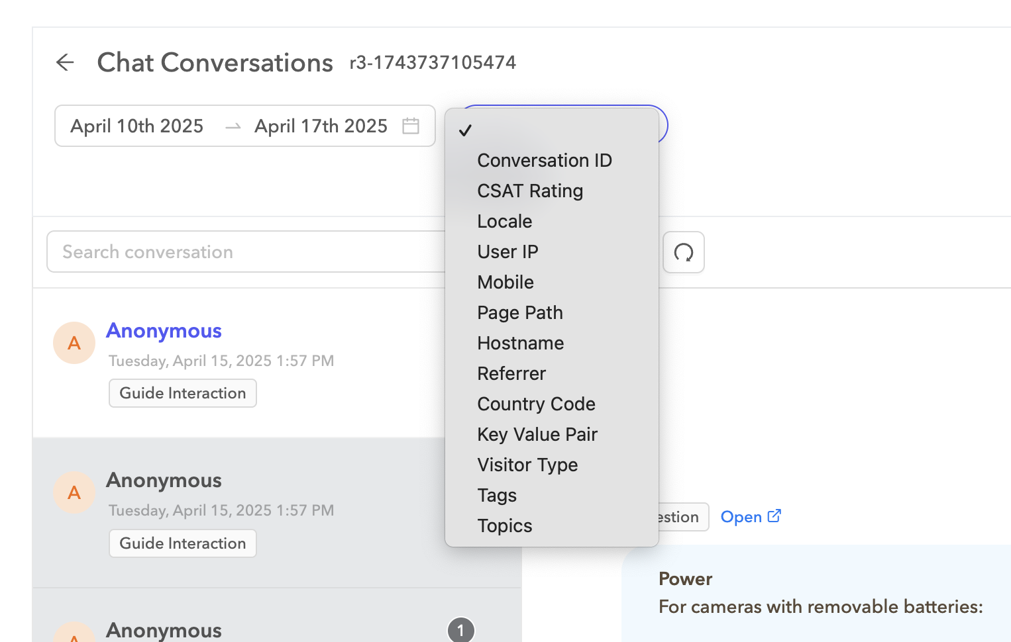Click the first Anonymous avatar circle

(x=74, y=343)
